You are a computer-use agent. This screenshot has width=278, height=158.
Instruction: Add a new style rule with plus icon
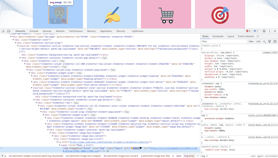[264, 42]
